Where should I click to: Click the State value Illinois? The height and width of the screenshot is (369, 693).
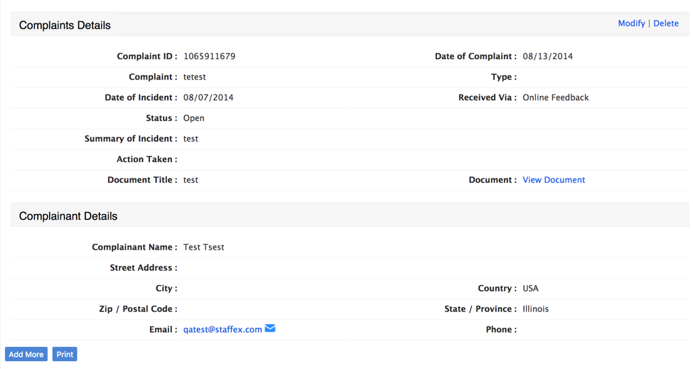(x=535, y=309)
